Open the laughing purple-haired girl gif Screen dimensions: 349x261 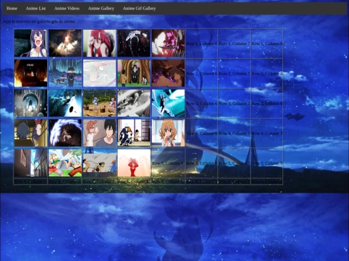(31, 43)
